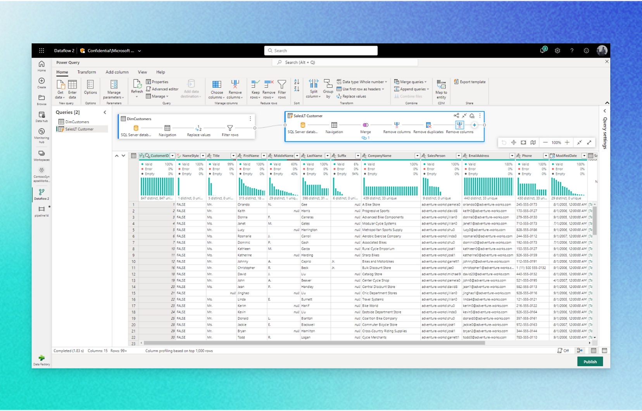Open the user profile avatar
The image size is (642, 411).
coord(602,50)
